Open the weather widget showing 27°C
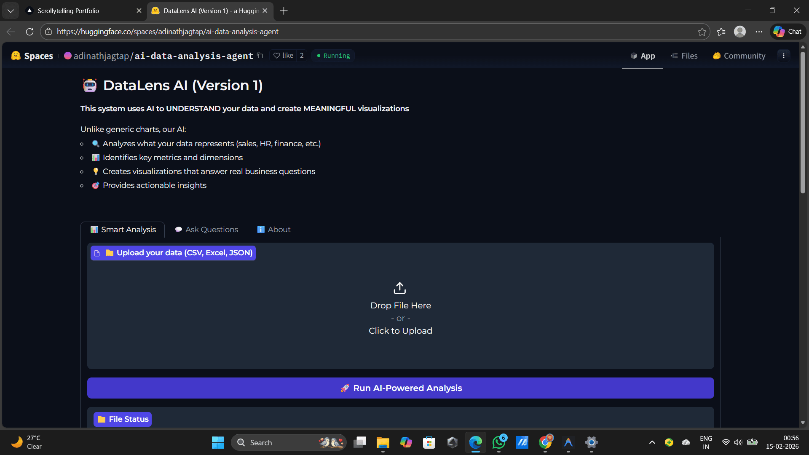This screenshot has height=455, width=809. click(27, 442)
